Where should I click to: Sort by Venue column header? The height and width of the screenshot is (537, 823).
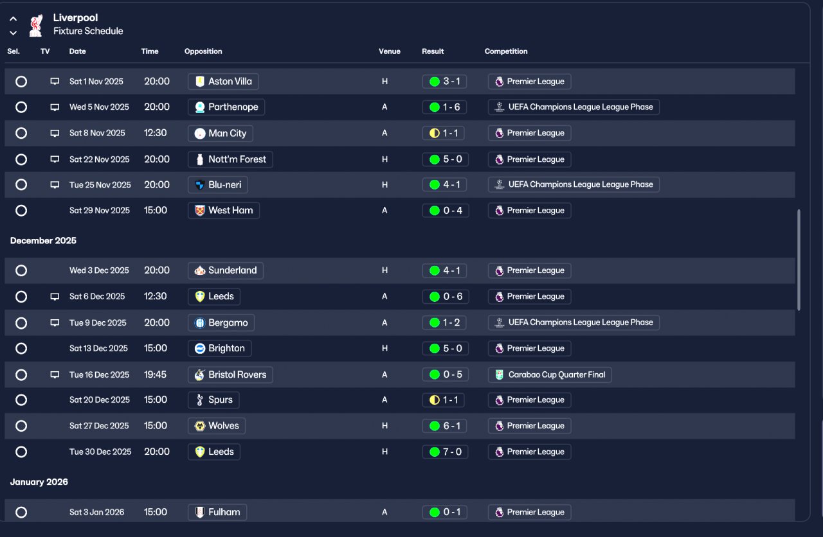[390, 51]
